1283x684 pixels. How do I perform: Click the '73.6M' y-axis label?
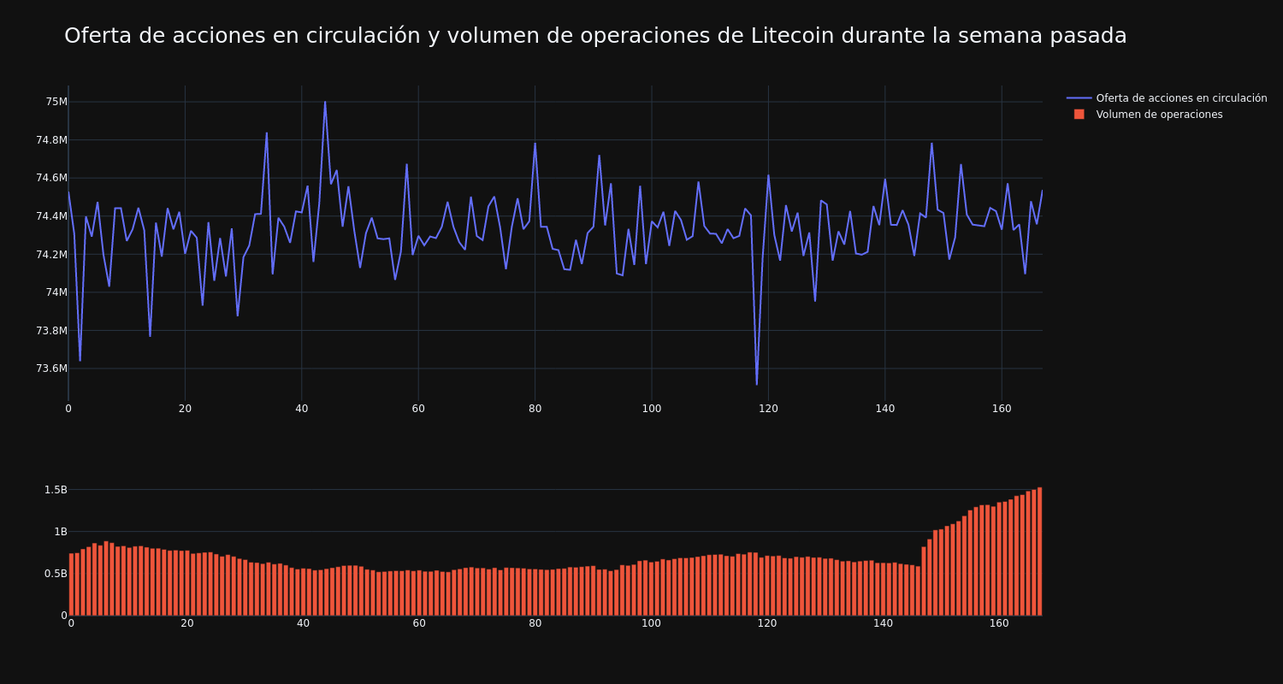[52, 369]
